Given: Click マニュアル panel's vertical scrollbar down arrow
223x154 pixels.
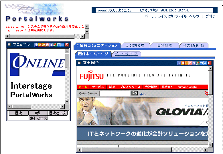Looking at the screenshot, I should point(67,102).
